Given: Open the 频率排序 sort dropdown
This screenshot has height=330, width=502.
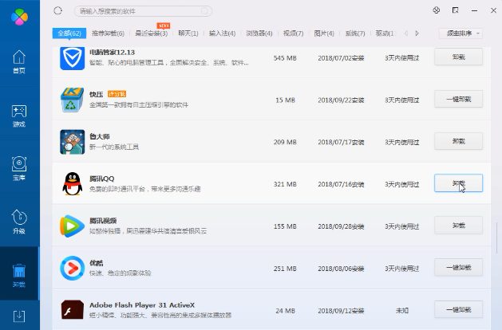Looking at the screenshot, I should (x=460, y=33).
